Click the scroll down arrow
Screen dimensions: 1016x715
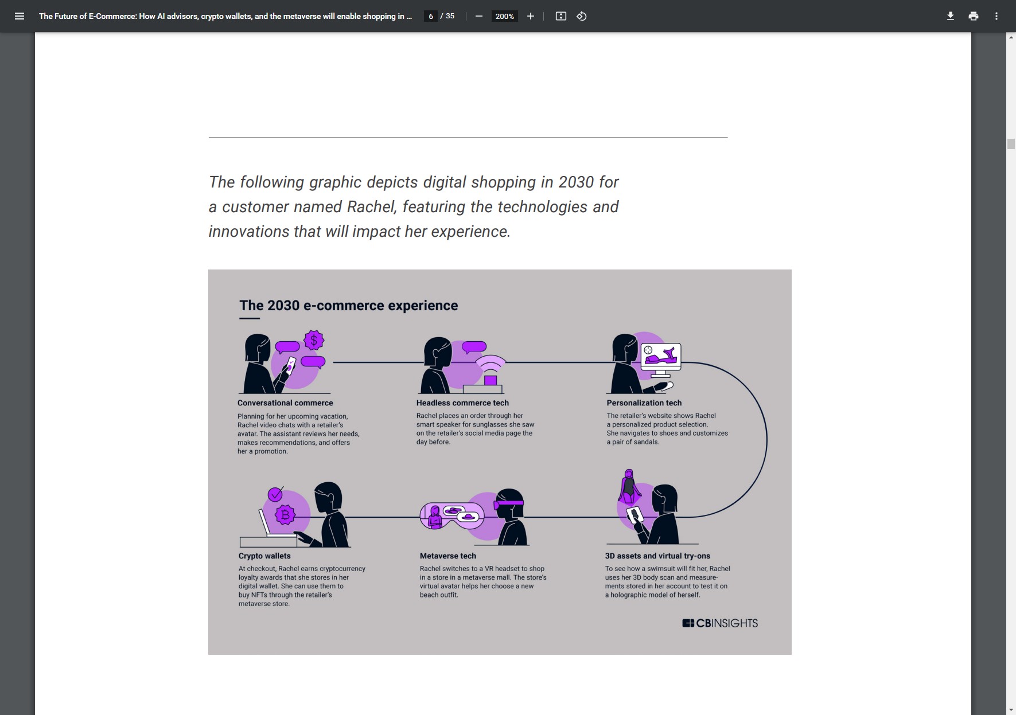tap(1011, 710)
